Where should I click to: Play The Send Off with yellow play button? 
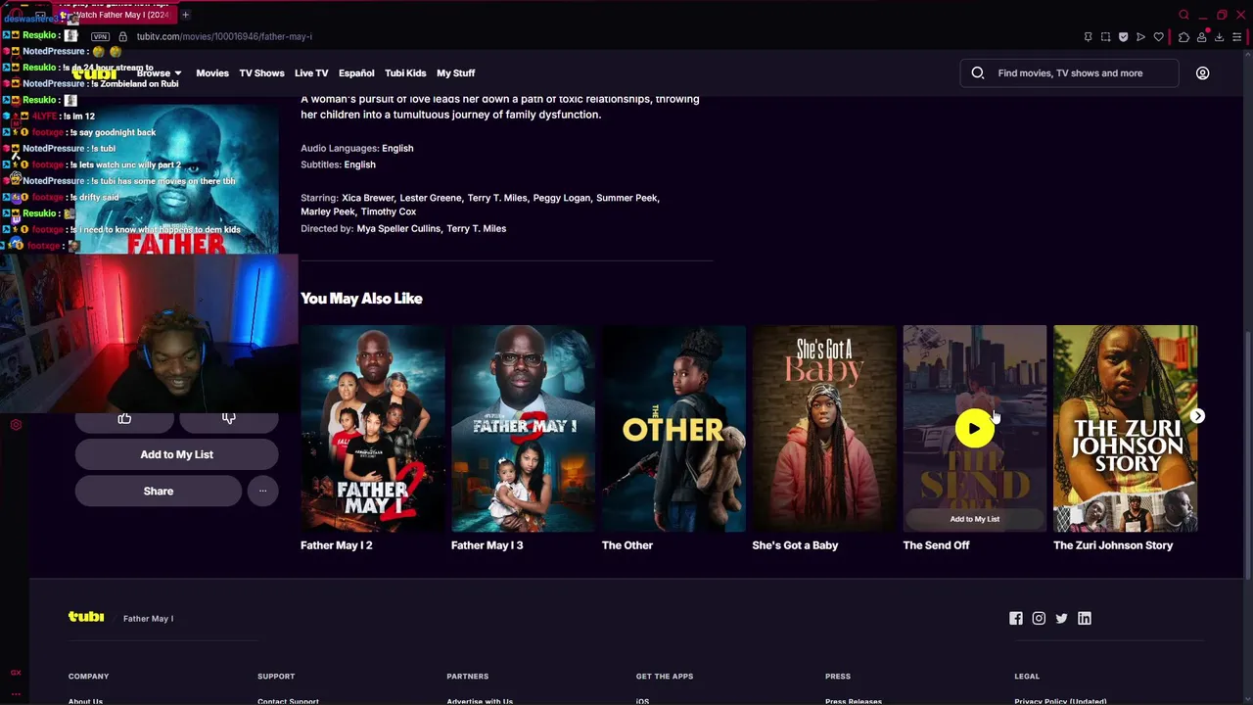pos(974,428)
